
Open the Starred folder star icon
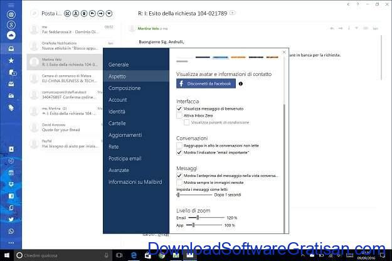(11, 60)
